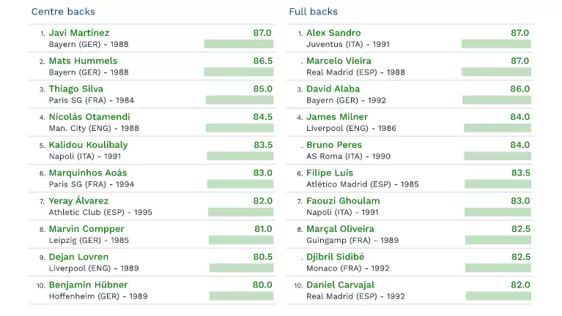Click Nicolás Otamendi name link
The height and width of the screenshot is (316, 562).
tap(89, 117)
